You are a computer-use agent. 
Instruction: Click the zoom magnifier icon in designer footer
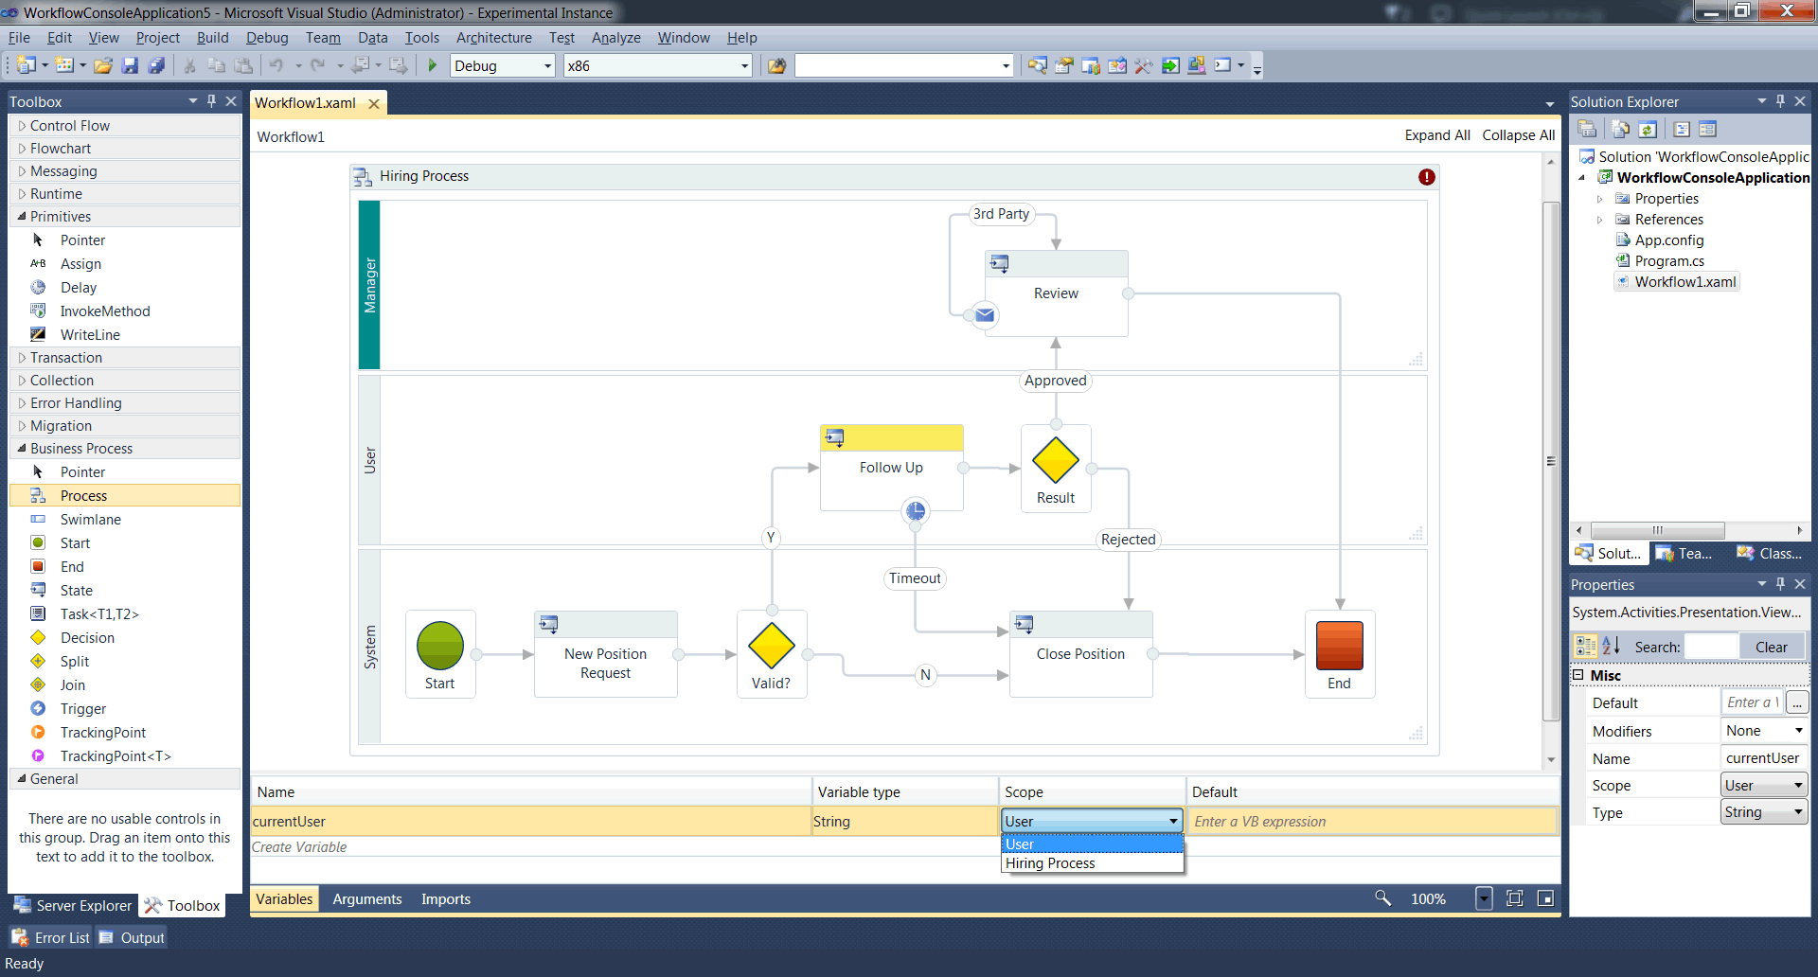click(x=1382, y=898)
